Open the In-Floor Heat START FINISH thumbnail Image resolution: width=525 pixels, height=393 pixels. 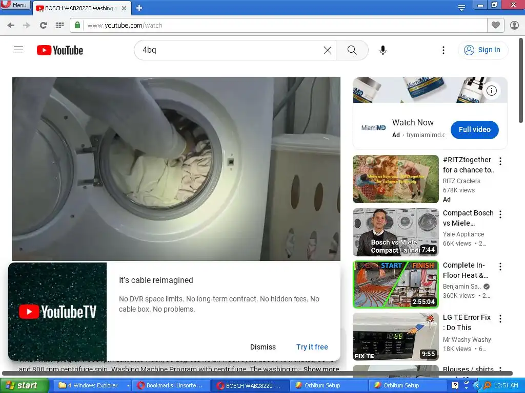pos(395,285)
